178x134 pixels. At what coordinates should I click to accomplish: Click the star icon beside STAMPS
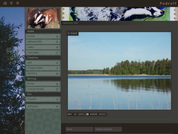tap(57, 99)
